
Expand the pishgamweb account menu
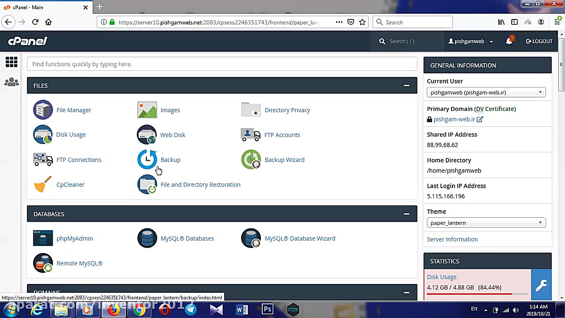[x=470, y=41]
